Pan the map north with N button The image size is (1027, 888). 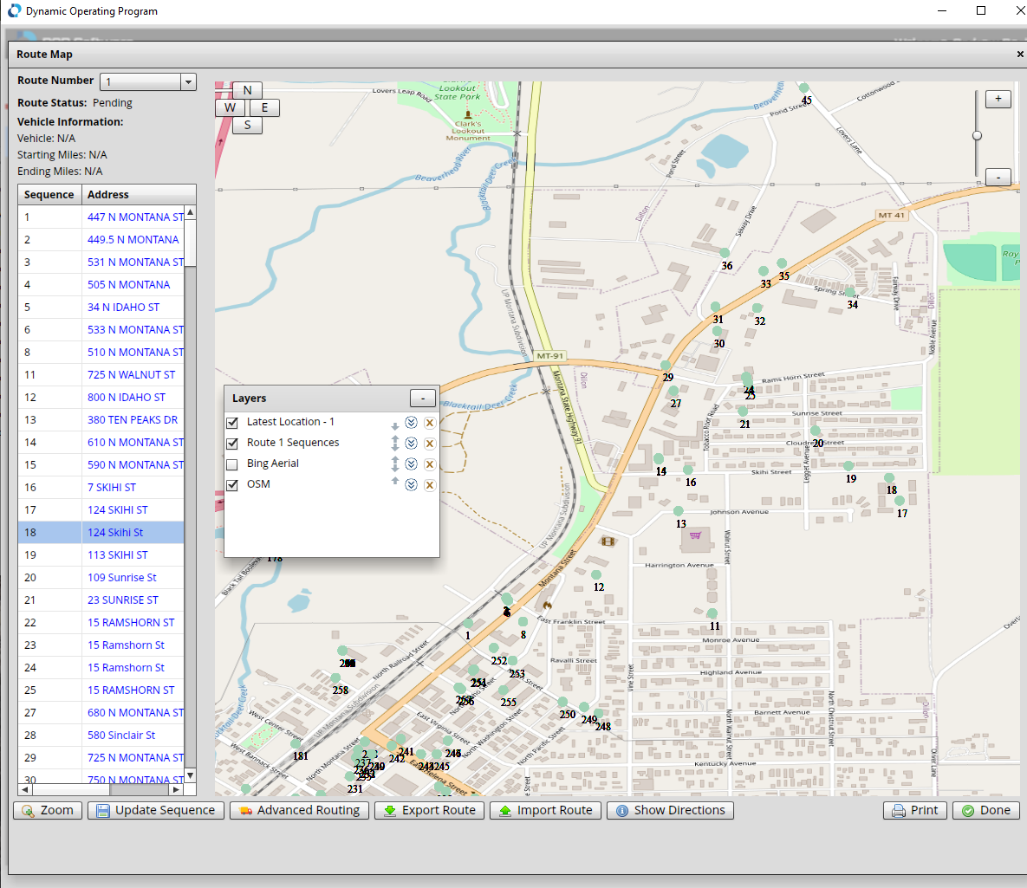[247, 91]
